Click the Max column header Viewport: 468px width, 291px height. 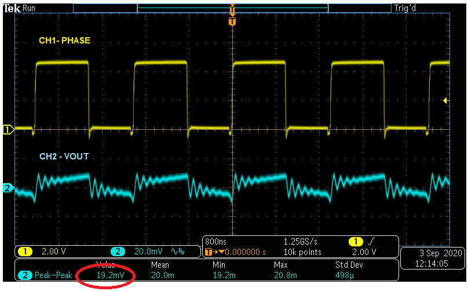pos(281,265)
